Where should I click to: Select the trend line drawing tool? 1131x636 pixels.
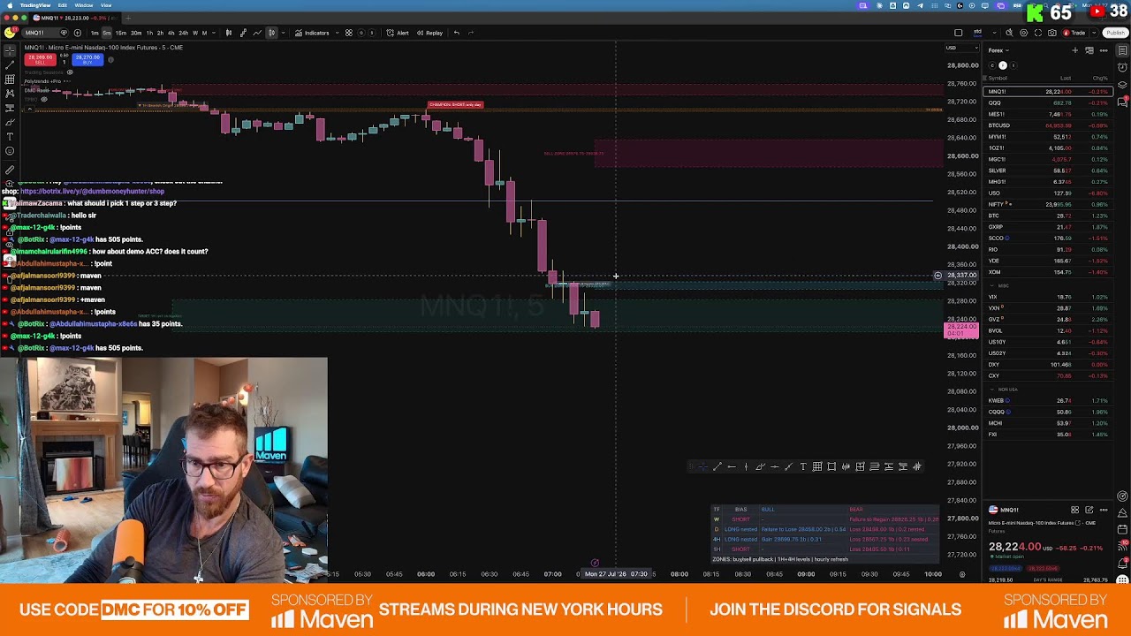pyautogui.click(x=9, y=64)
